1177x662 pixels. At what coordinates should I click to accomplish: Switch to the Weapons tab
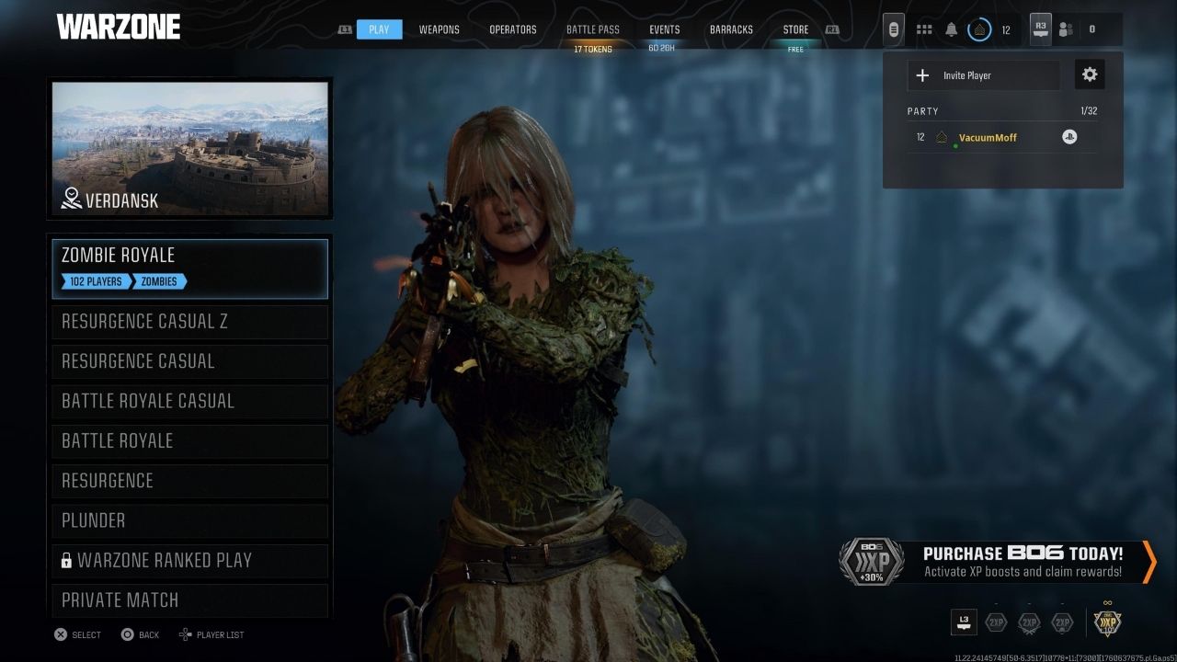point(439,29)
